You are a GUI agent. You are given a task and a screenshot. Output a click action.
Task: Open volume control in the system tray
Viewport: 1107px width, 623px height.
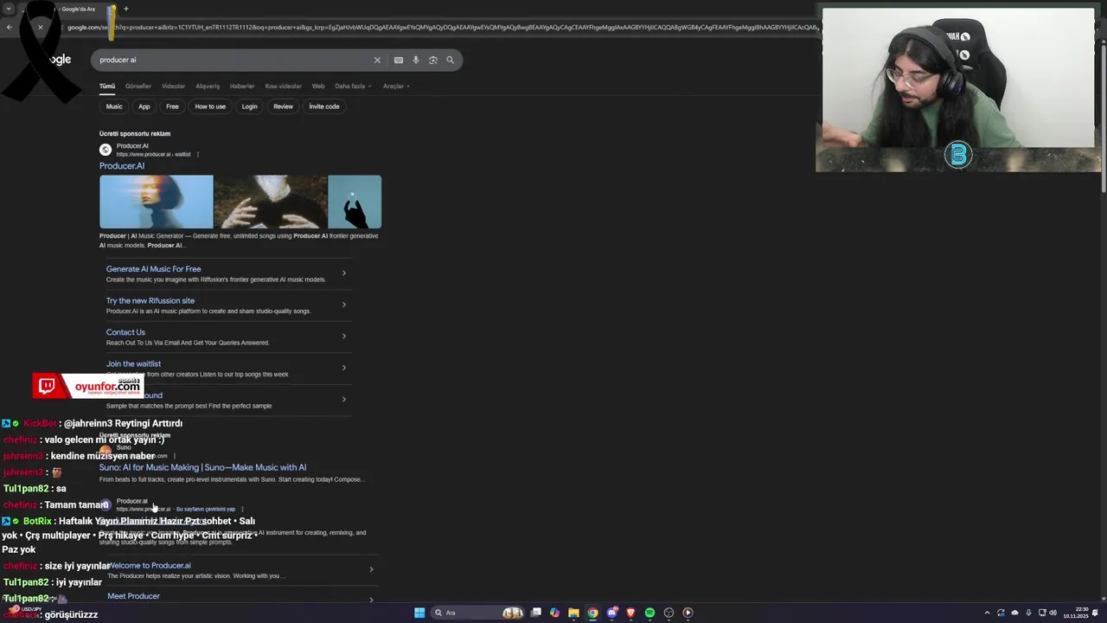point(1053,613)
